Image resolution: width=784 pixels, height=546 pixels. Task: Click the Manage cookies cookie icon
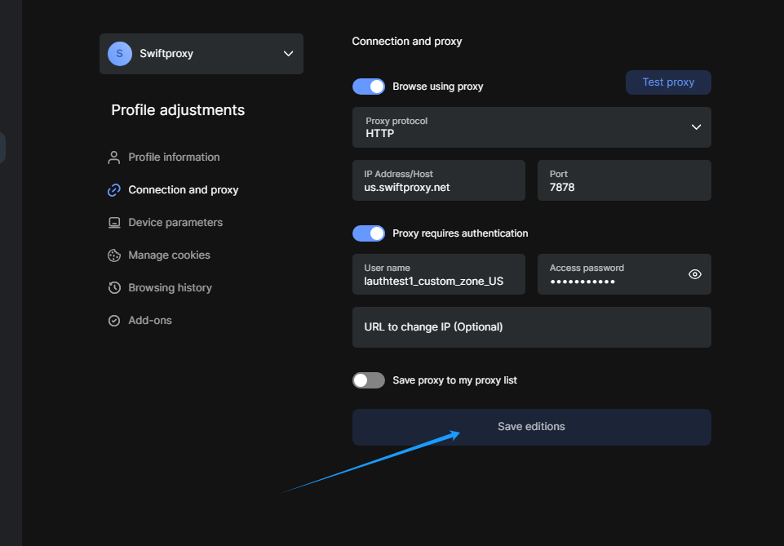[114, 255]
